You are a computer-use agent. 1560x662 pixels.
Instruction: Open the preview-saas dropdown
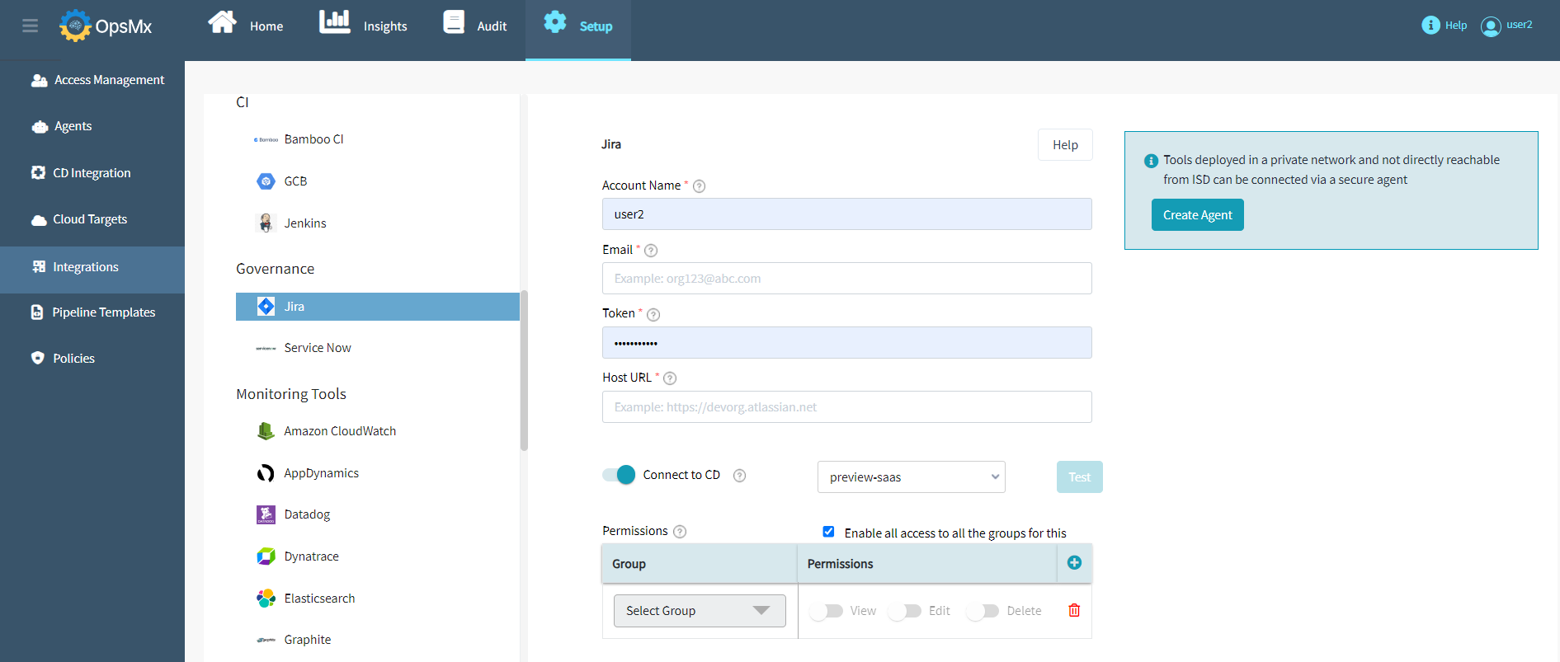(911, 477)
